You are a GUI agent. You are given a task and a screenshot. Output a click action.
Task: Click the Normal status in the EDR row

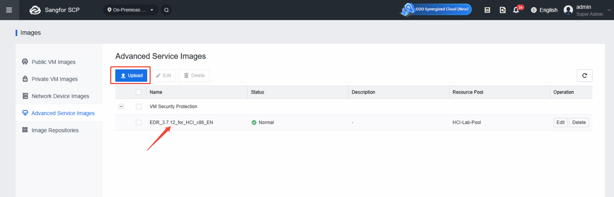click(x=263, y=122)
